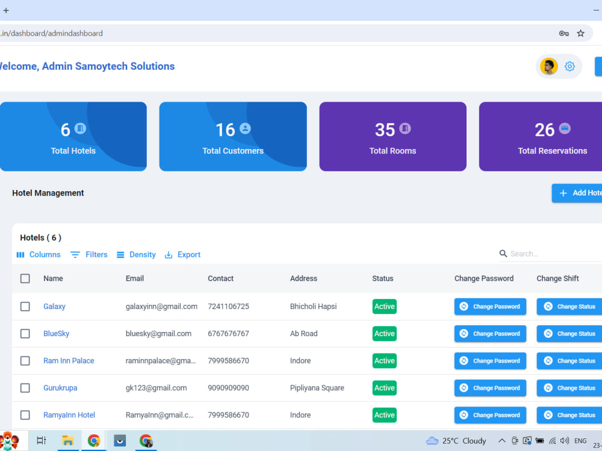
Task: Open the RamyaInn Hotel link
Action: click(69, 415)
